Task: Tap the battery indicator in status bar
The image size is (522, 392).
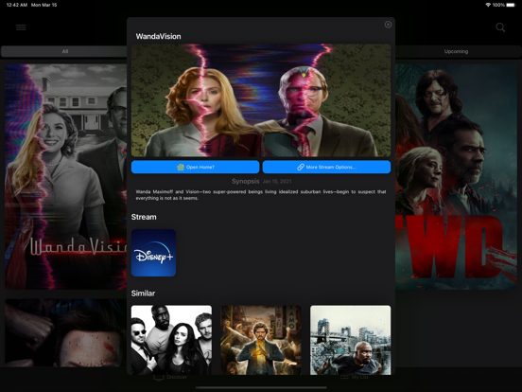Action: coord(511,5)
